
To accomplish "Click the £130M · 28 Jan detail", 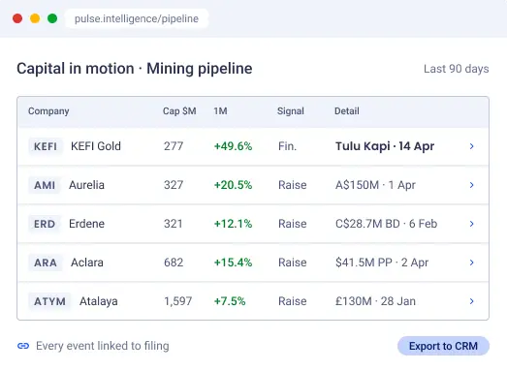I will 375,301.
